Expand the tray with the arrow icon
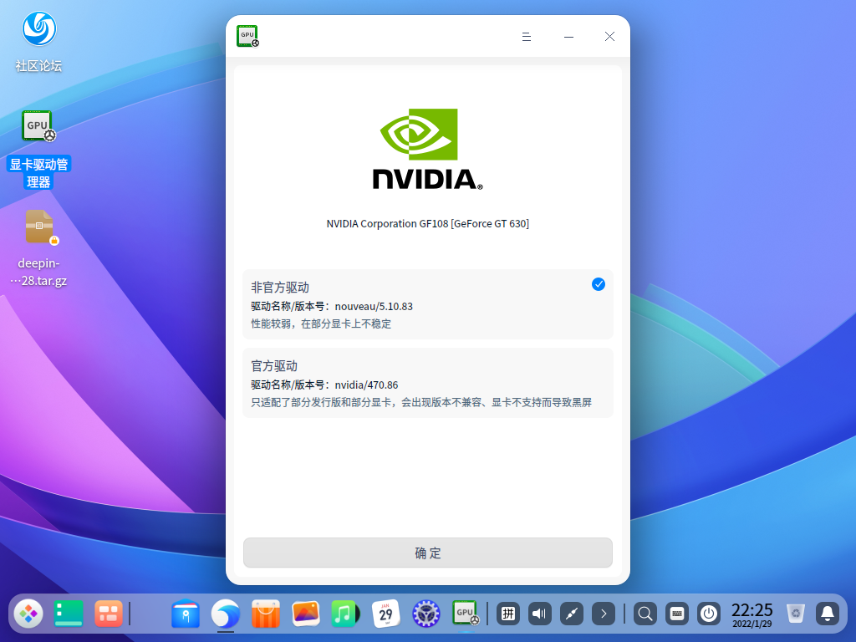 click(604, 614)
